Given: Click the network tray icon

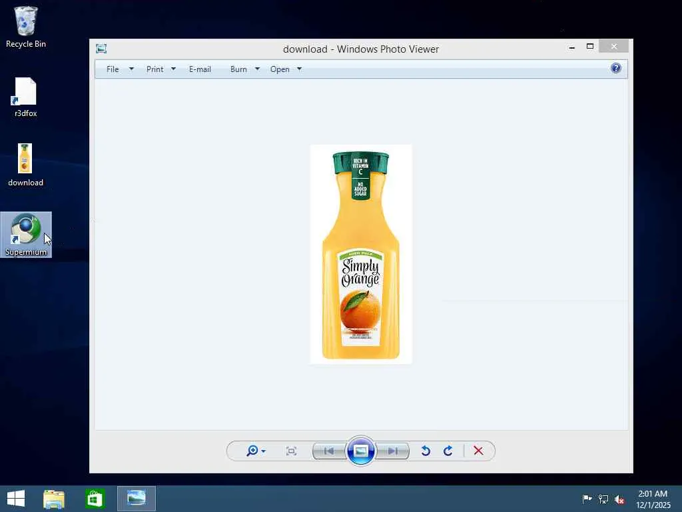Looking at the screenshot, I should (x=603, y=499).
